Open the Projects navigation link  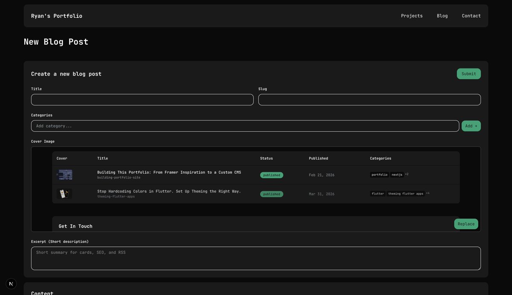tap(412, 16)
